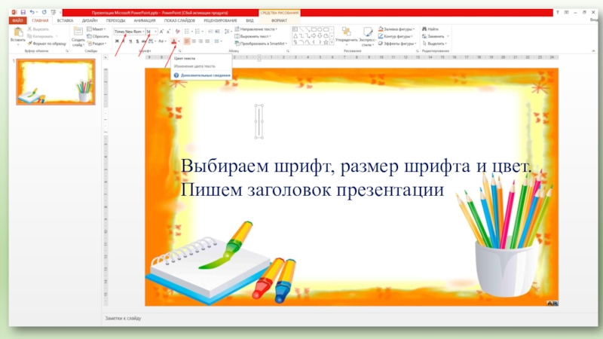603x339 pixels.
Task: Open the ФАЙЛ tab
Action: 17,20
